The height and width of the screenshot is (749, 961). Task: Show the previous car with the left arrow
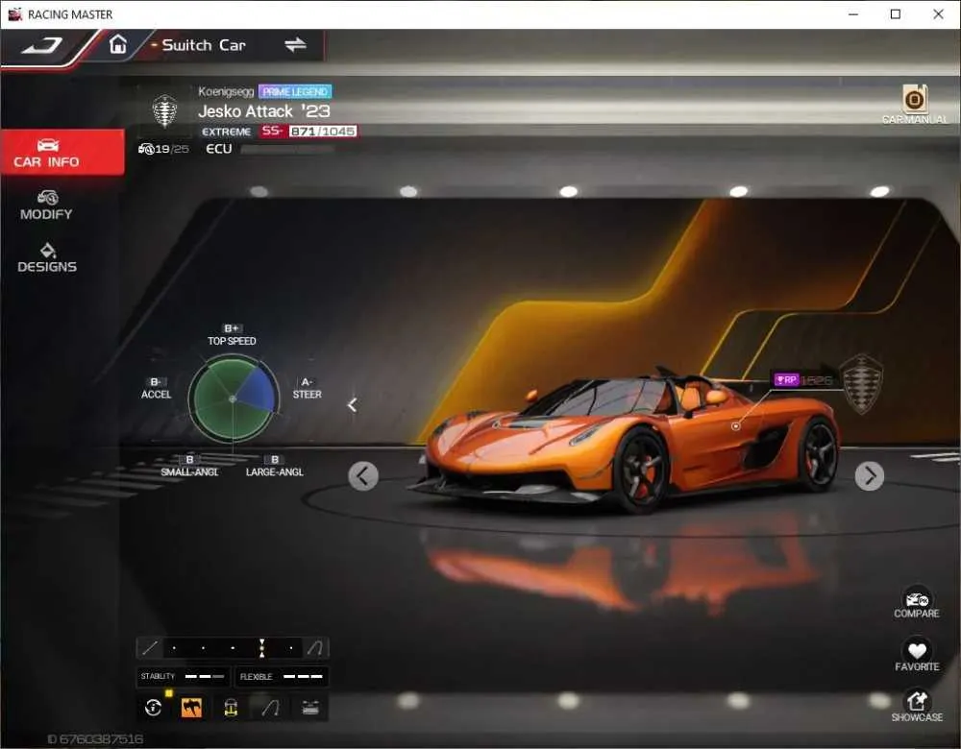point(363,476)
